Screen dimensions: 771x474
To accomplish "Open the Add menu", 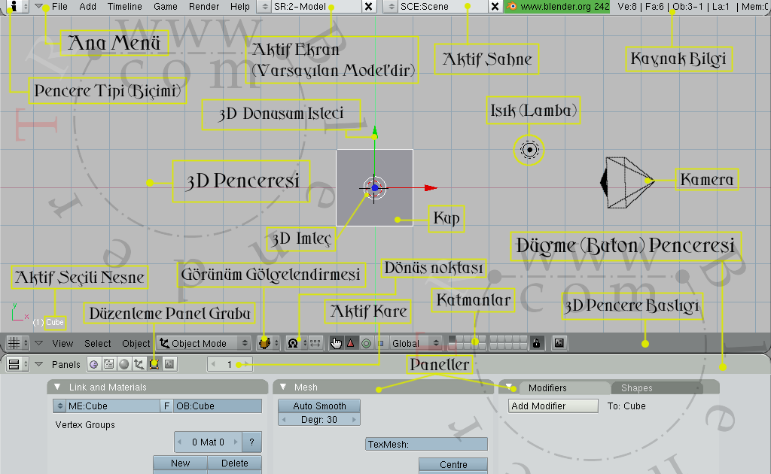I will click(x=87, y=6).
